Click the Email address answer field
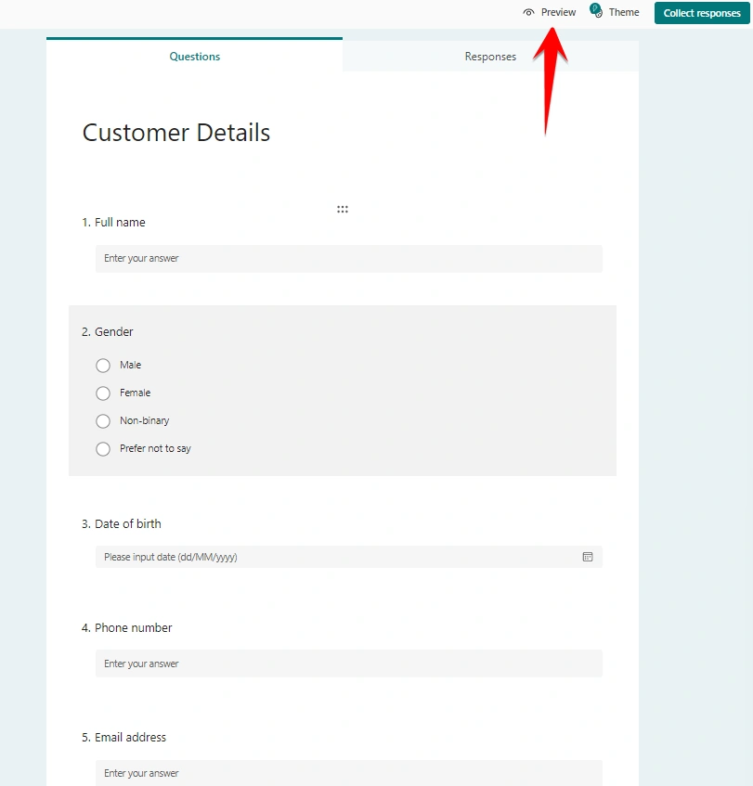Viewport: 753px width, 786px height. click(x=349, y=773)
